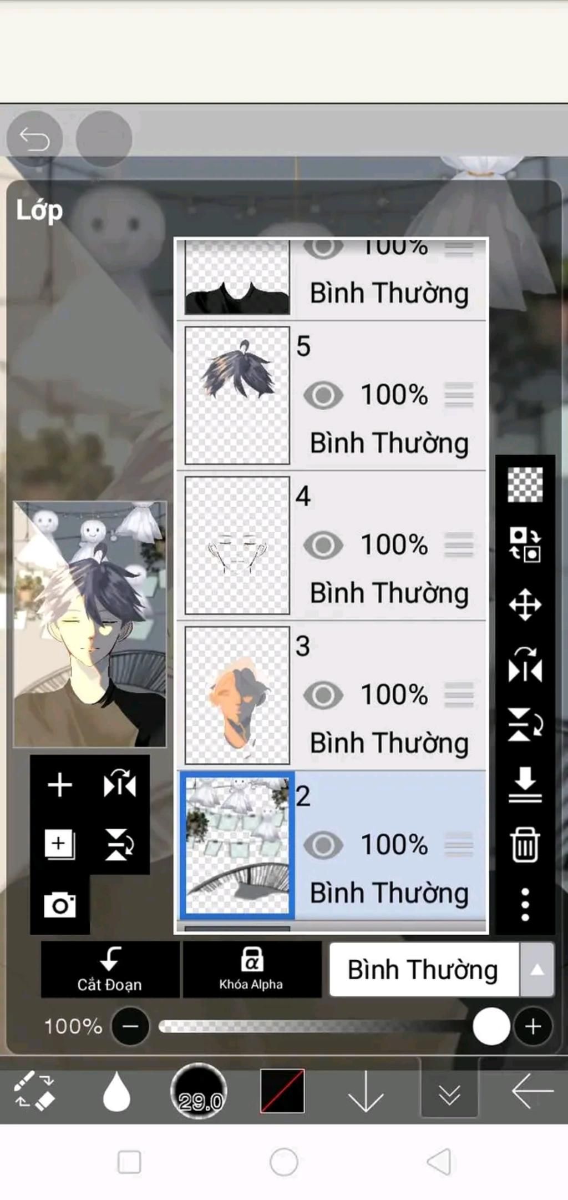Tap the undo arrow button
This screenshot has width=568, height=1200.
(34, 139)
